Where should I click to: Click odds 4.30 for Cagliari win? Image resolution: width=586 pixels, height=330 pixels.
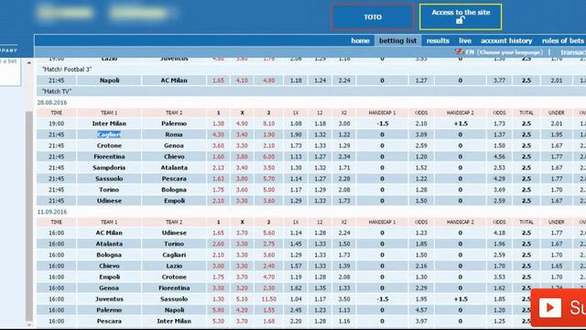218,135
